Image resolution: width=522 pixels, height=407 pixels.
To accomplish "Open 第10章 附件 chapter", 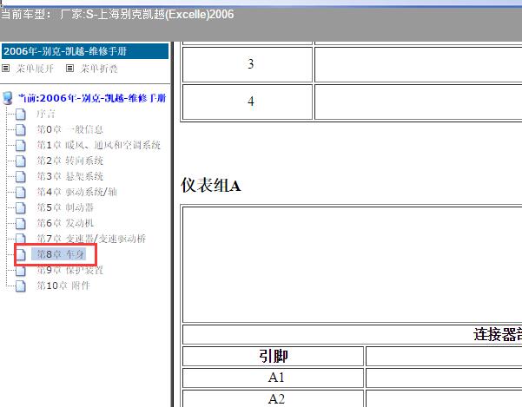I will (63, 286).
